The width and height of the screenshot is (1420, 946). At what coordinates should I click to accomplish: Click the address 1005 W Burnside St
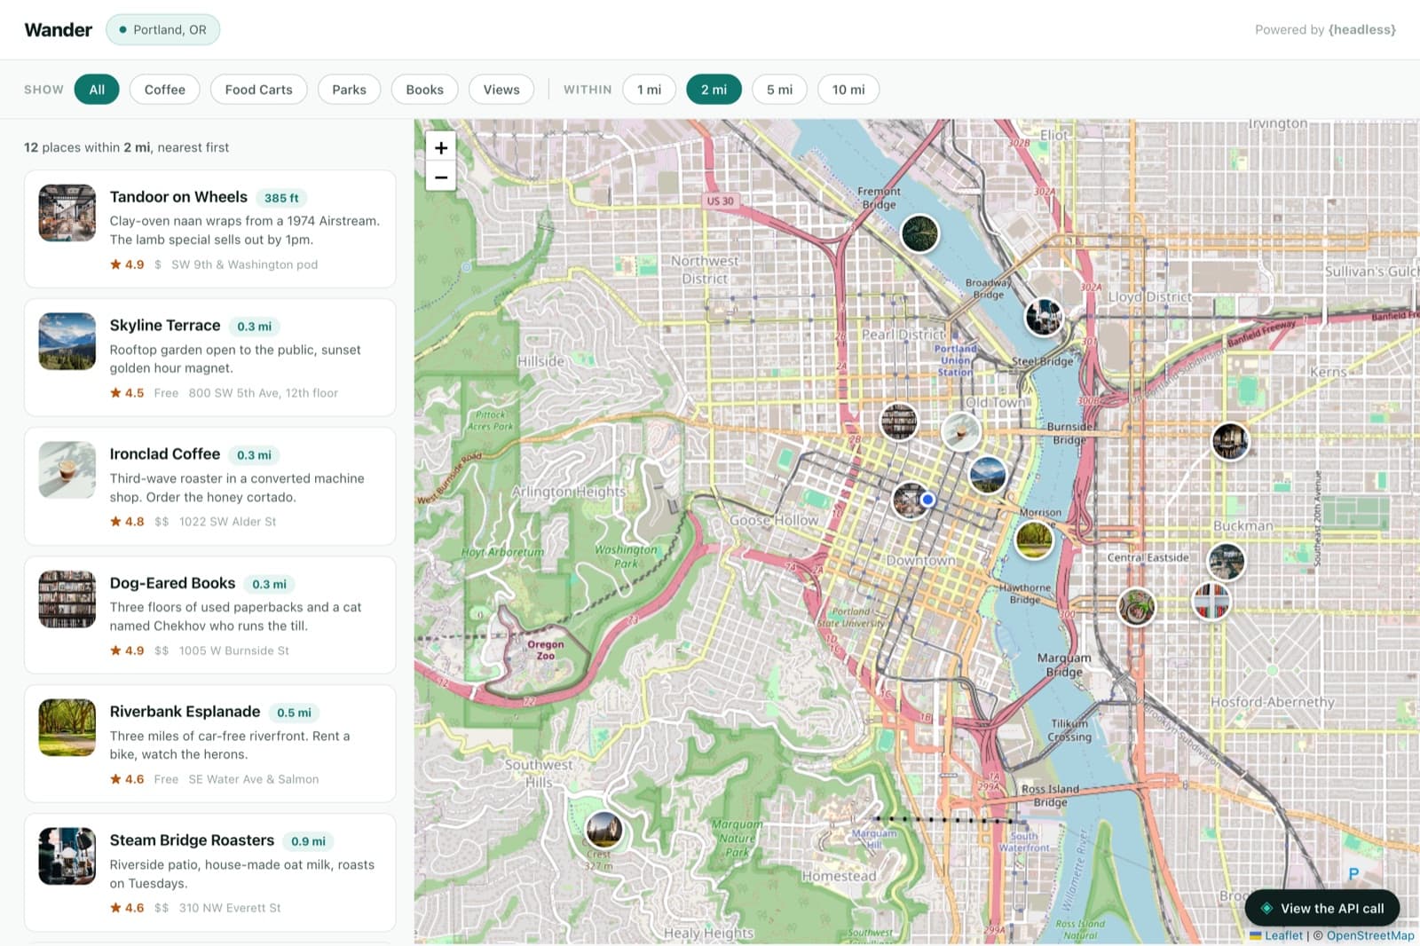tap(234, 650)
